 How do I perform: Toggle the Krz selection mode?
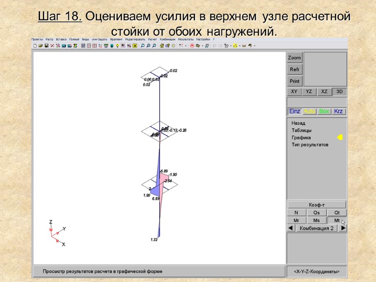(x=338, y=111)
